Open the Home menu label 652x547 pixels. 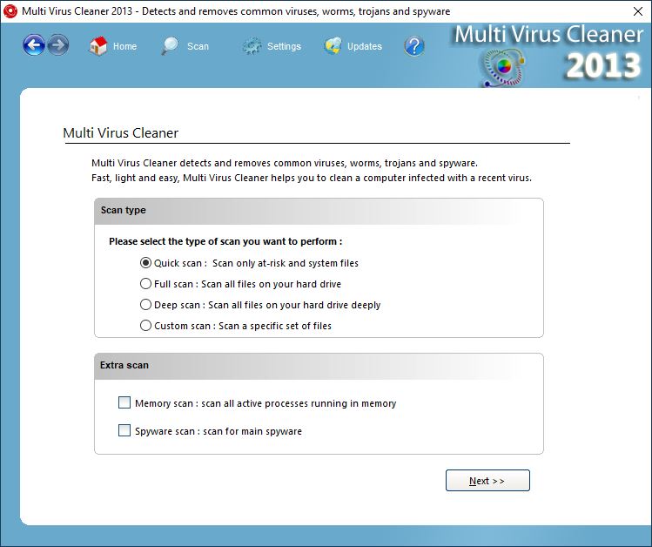(124, 46)
